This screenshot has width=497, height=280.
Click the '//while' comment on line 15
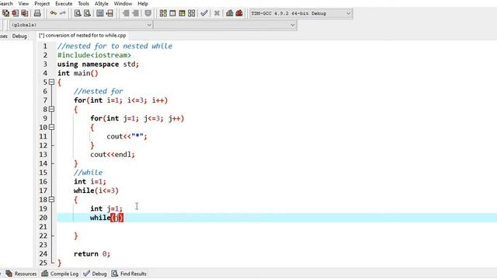(88, 173)
